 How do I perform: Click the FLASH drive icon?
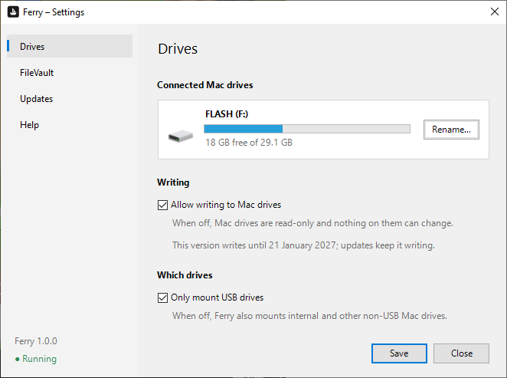pyautogui.click(x=181, y=136)
